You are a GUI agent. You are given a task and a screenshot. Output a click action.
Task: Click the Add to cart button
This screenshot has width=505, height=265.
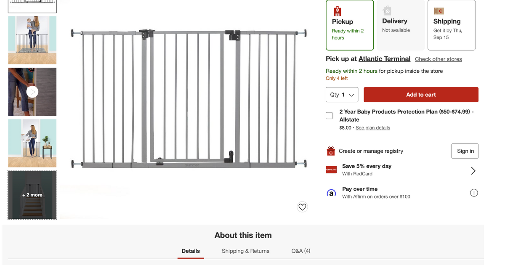point(421,95)
